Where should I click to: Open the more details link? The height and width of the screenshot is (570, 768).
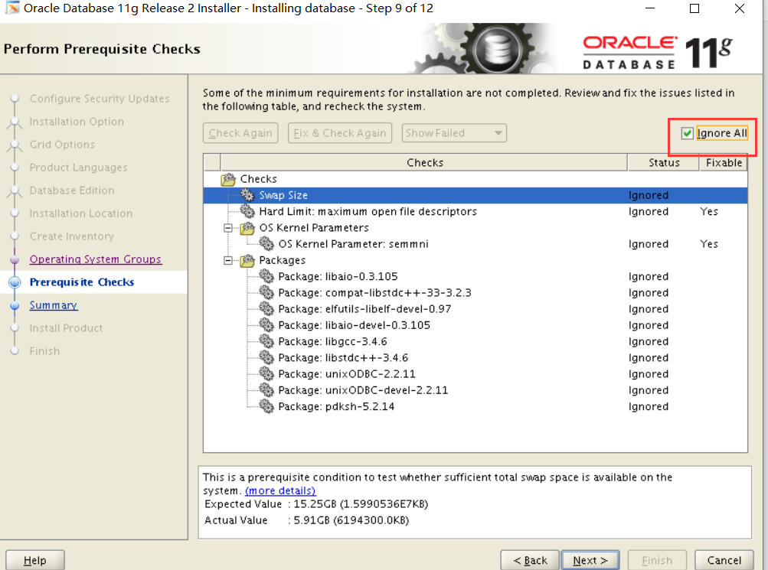pos(280,490)
